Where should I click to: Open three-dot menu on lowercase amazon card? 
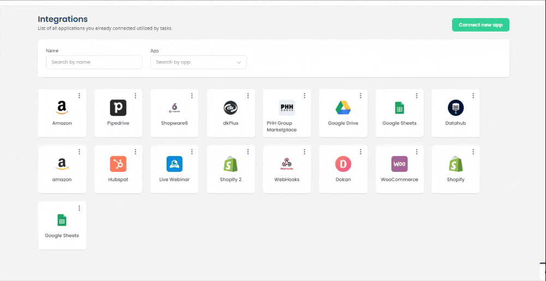[79, 152]
